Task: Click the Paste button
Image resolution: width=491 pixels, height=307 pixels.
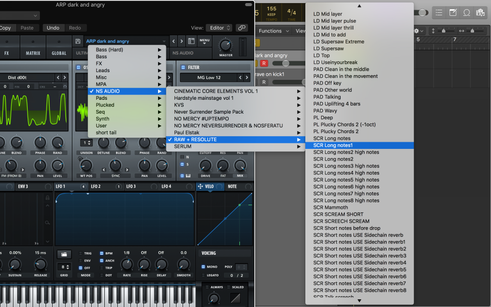Action: pos(27,28)
